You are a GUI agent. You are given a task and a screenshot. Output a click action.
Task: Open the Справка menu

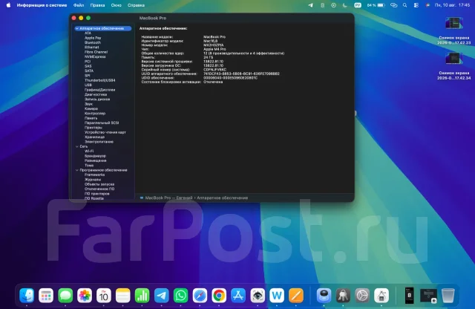tap(136, 5)
